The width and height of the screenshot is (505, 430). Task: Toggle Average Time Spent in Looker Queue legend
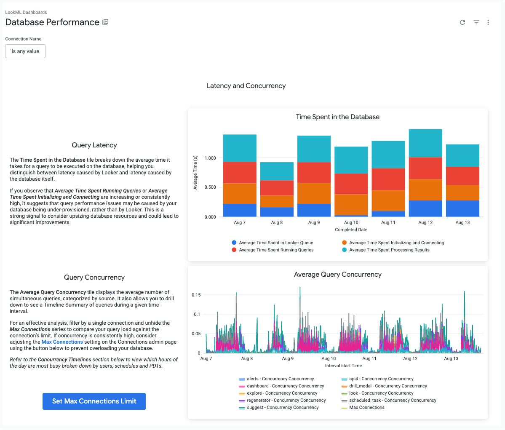(x=275, y=243)
